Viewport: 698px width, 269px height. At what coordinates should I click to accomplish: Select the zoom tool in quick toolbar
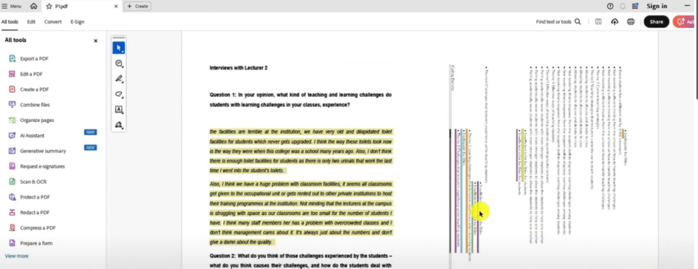pos(119,63)
